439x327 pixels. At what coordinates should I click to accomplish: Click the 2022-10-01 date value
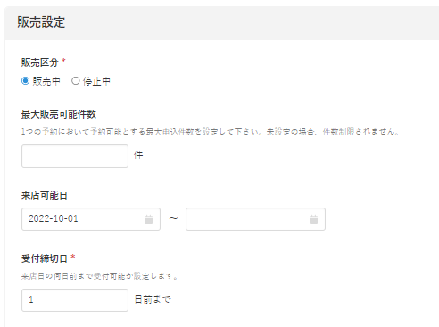click(54, 219)
